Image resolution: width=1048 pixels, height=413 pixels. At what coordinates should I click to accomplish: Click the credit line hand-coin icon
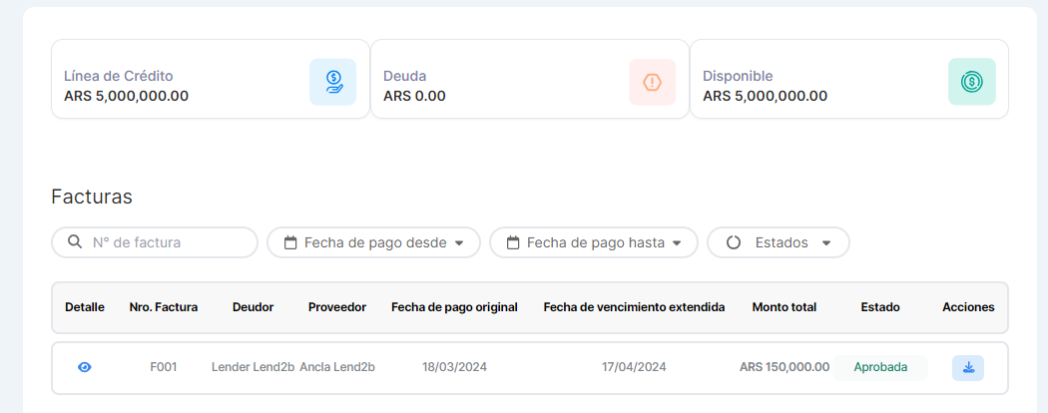point(332,82)
